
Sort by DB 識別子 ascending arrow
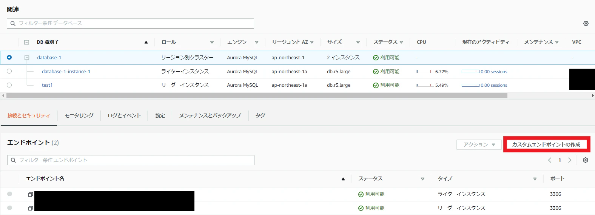tap(146, 42)
